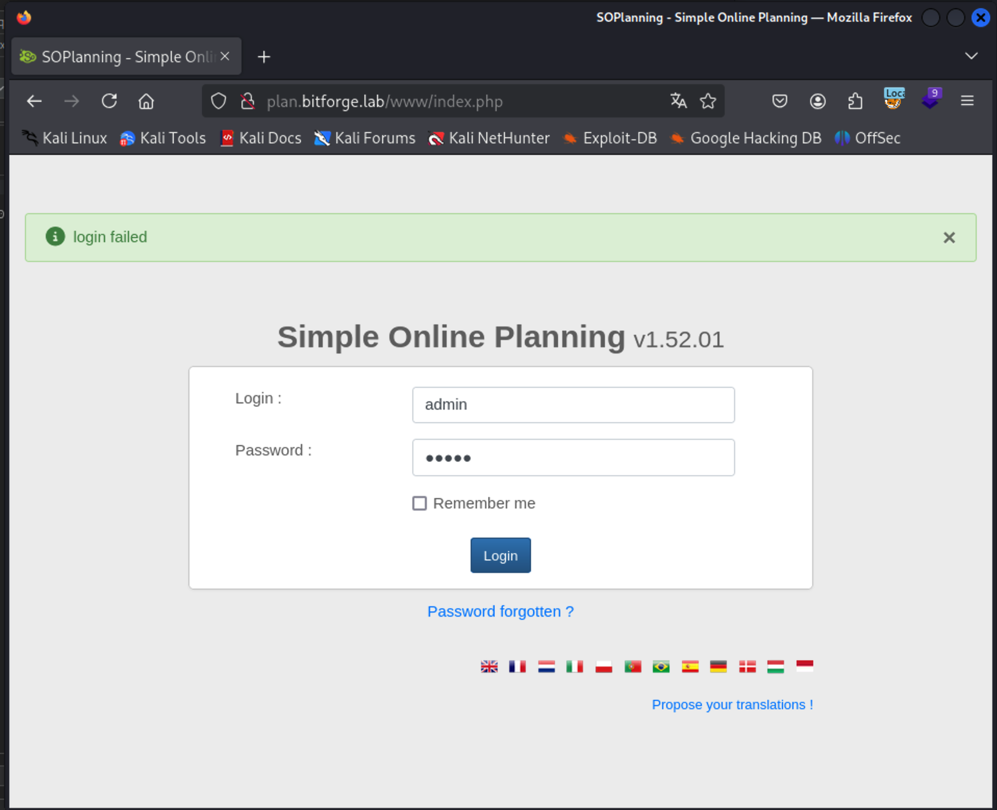Click the URL address bar
The image size is (997, 810).
(x=463, y=102)
